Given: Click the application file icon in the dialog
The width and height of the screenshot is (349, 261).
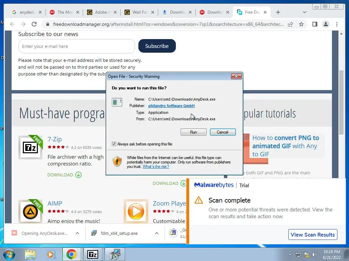Looking at the screenshot, I should 117,102.
